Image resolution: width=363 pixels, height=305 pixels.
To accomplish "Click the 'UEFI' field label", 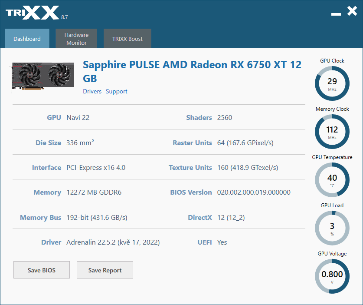I will coord(205,242).
